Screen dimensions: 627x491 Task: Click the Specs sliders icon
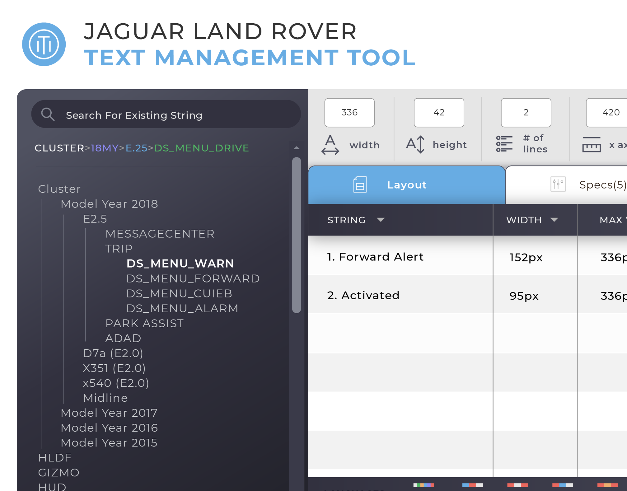[x=558, y=184]
